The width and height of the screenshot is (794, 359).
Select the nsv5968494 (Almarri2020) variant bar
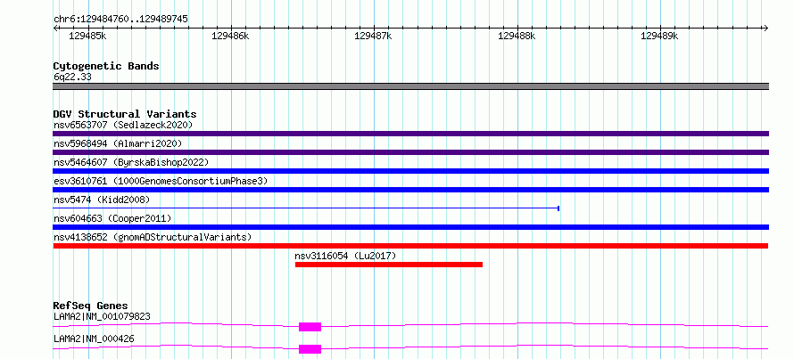click(x=410, y=152)
